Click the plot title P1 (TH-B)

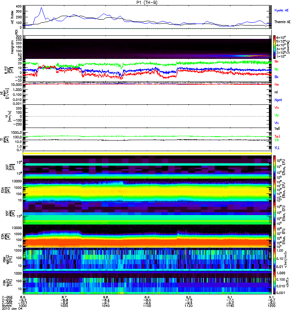coord(147,2)
